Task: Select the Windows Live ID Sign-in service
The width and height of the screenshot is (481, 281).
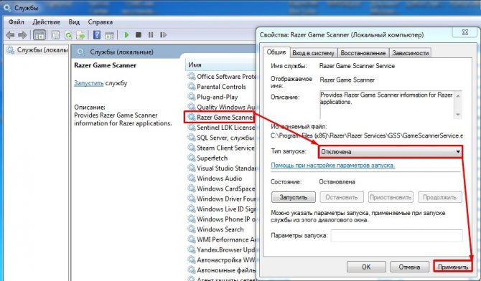Action: [x=222, y=209]
